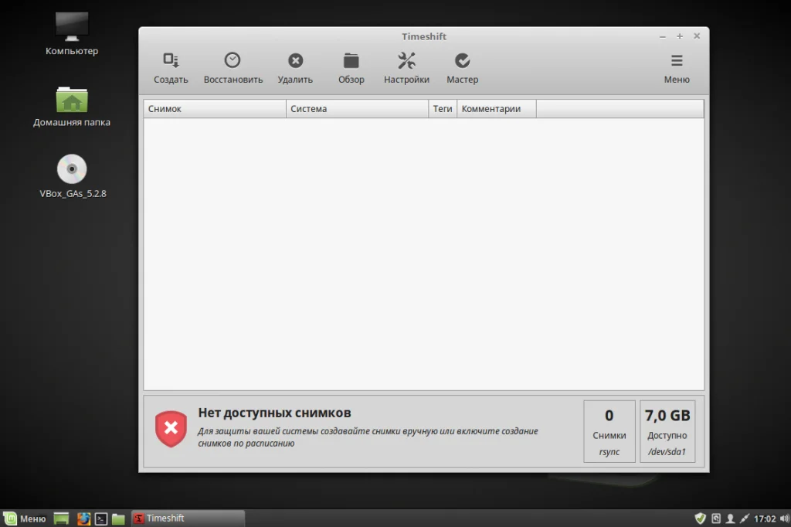The image size is (791, 527).
Task: Minimize the Timeshift window
Action: 662,37
